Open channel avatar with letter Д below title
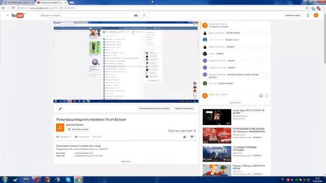326x183 pixels. tap(60, 128)
